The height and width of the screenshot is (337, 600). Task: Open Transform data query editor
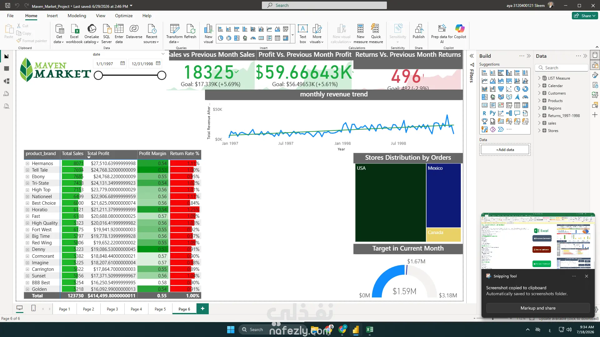click(x=174, y=34)
